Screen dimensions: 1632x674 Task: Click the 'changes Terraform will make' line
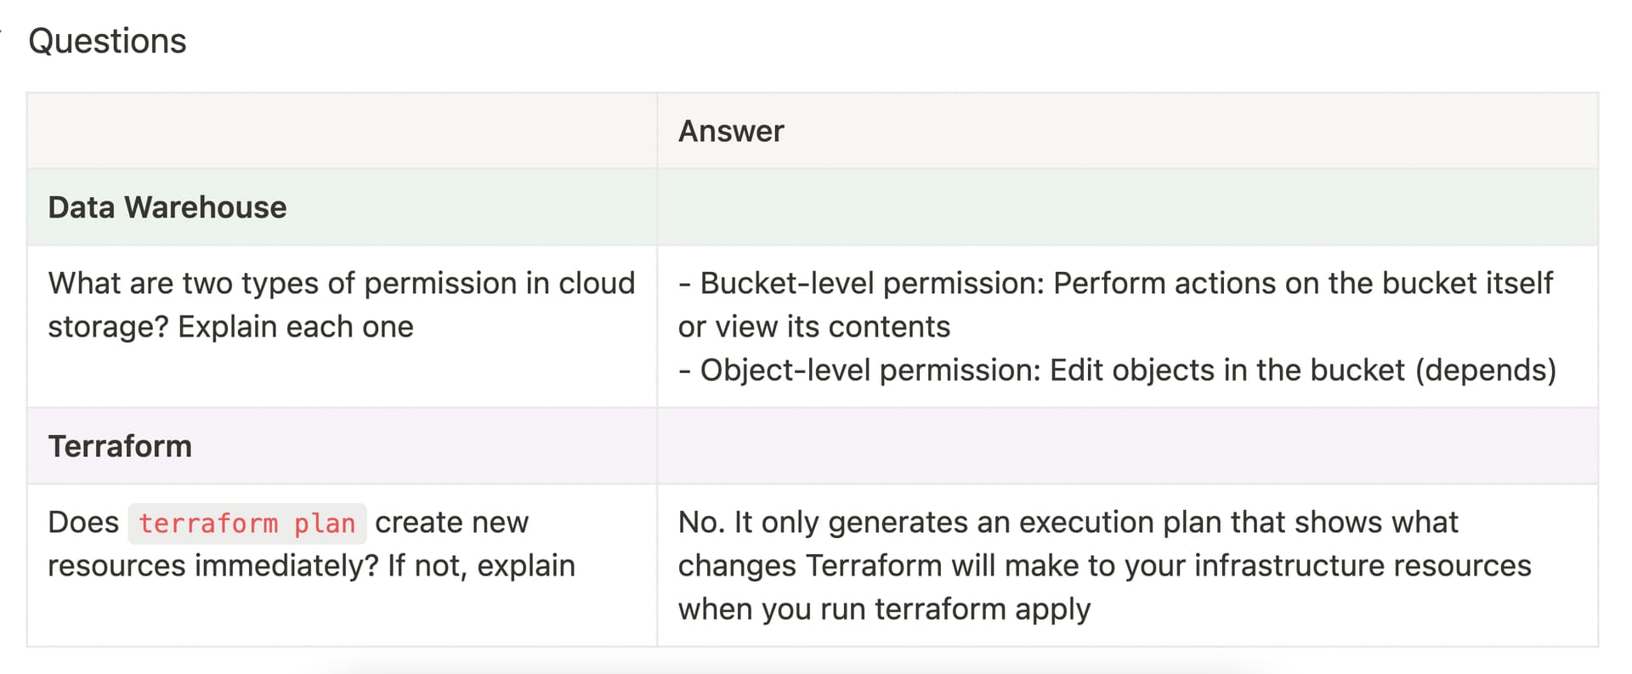coord(1104,565)
